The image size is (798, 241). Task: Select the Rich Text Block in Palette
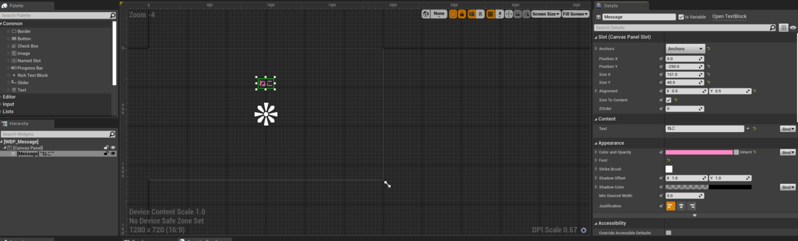32,75
